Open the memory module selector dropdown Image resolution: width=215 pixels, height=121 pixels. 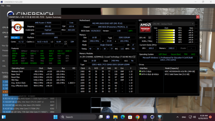pyautogui.click(x=134, y=57)
